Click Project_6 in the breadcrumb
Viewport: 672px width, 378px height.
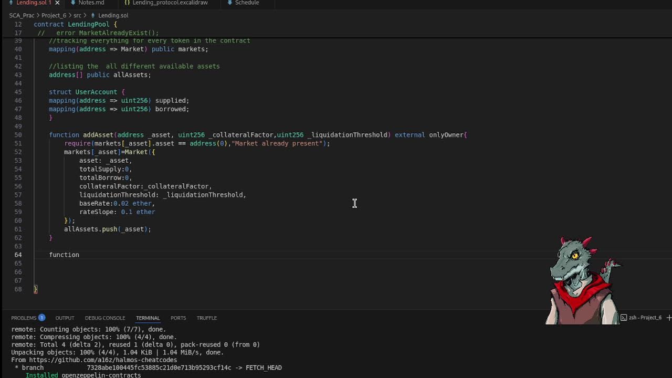point(54,16)
